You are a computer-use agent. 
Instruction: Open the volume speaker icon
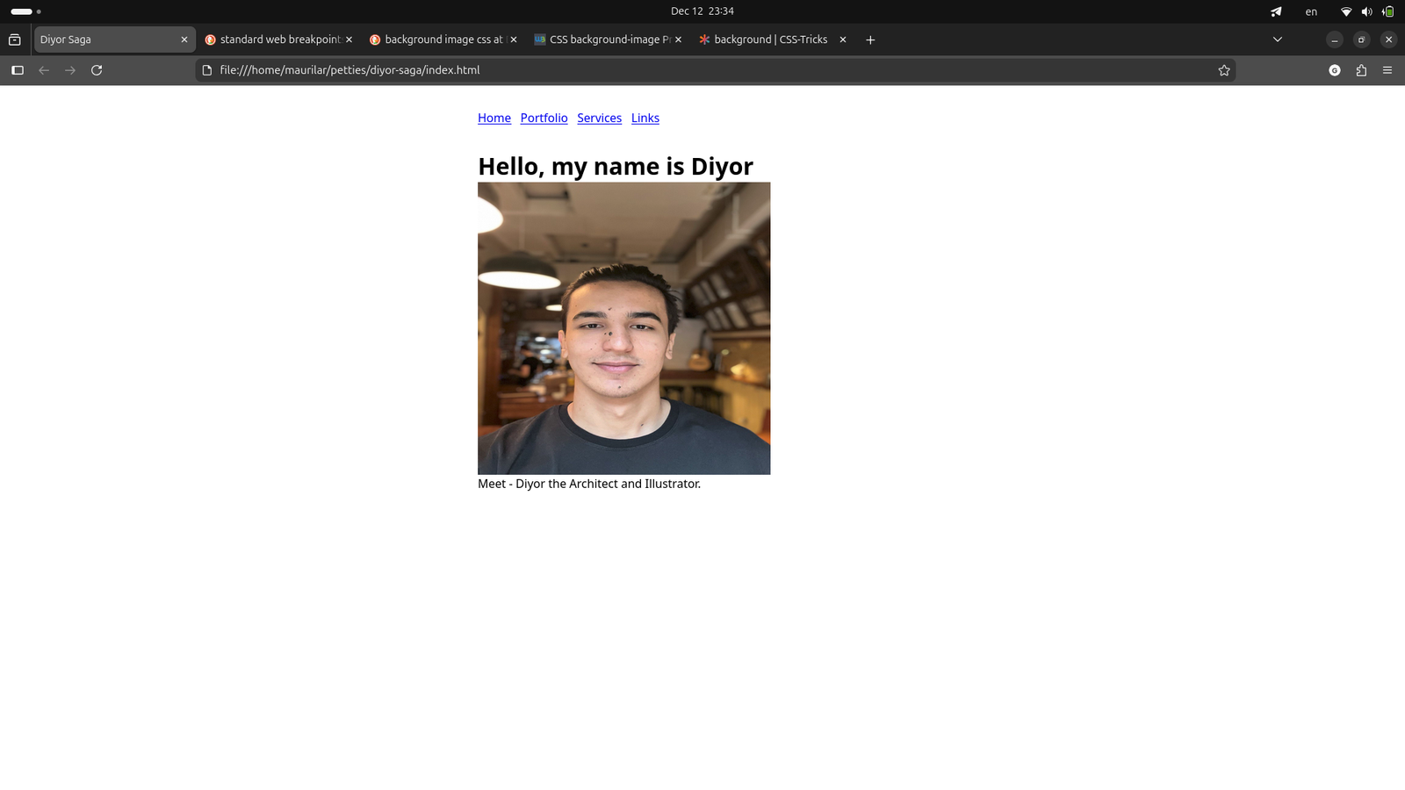(x=1366, y=11)
